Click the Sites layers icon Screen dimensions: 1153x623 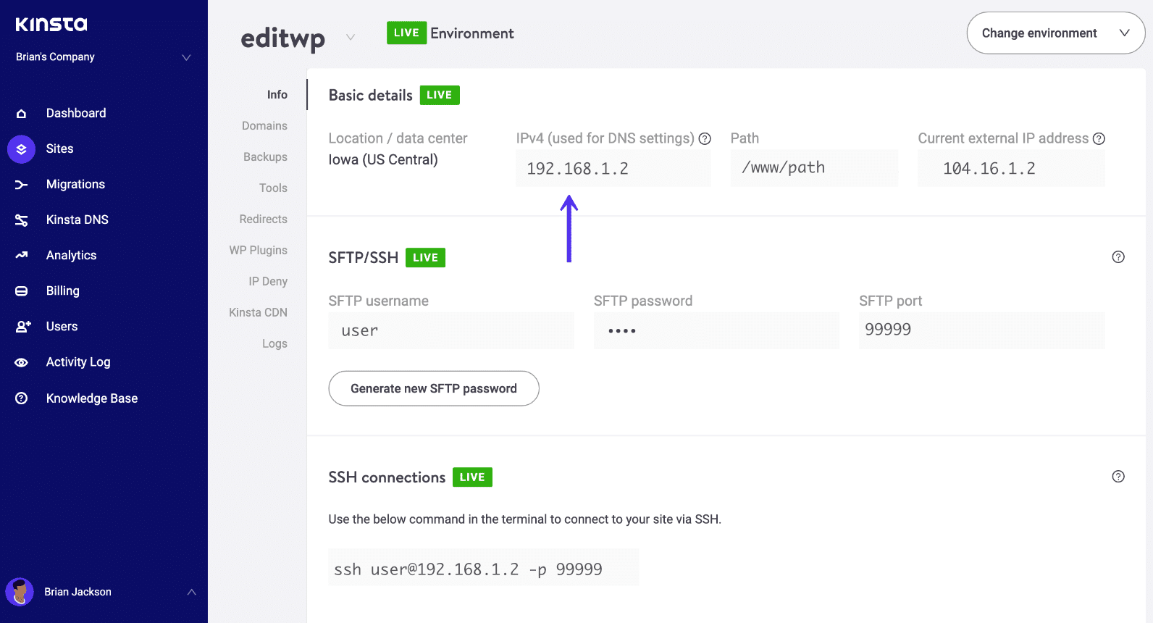coord(21,149)
